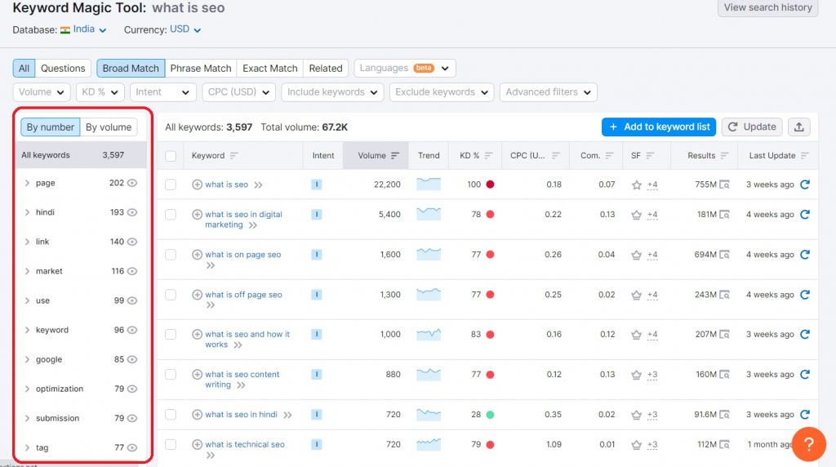Sort by Volume column sort icon
This screenshot has height=467, width=836.
(x=395, y=156)
